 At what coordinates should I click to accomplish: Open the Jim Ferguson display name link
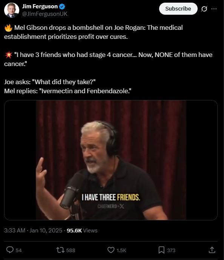pos(40,6)
